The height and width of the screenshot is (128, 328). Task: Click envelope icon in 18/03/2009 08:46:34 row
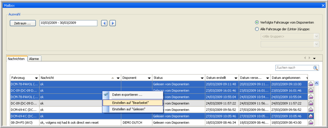[x=311, y=123]
